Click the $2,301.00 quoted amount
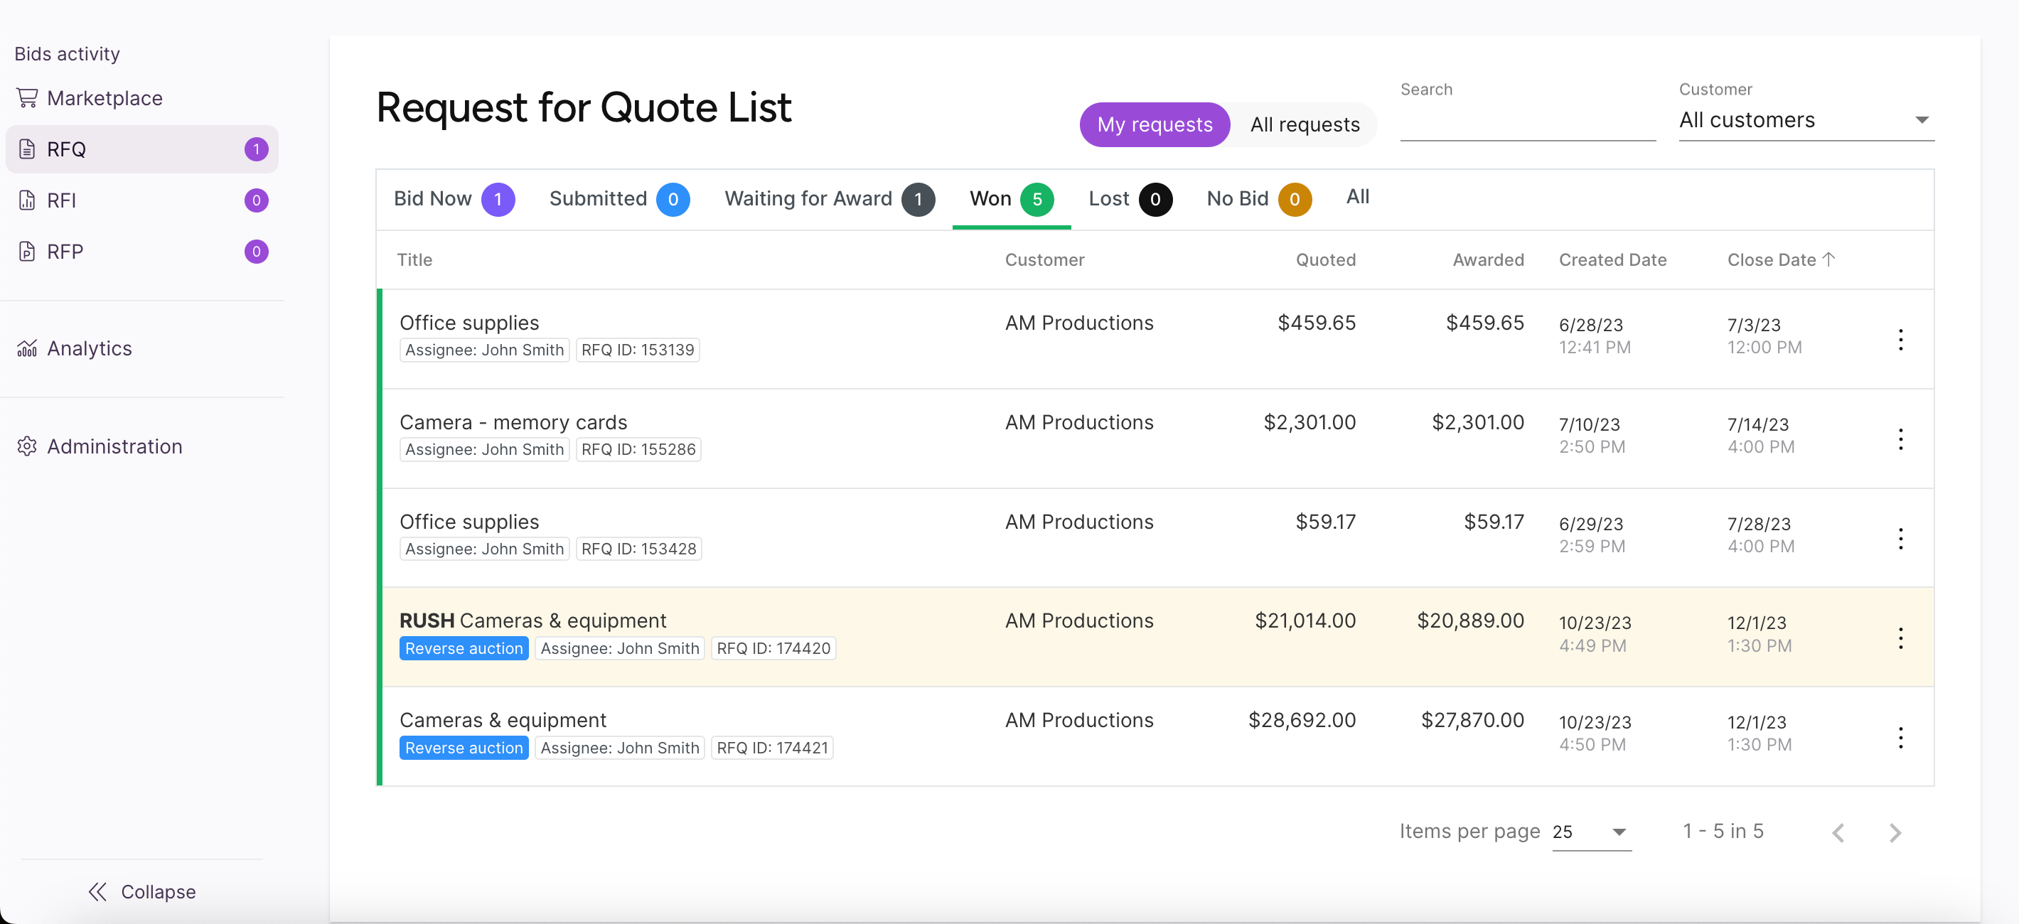The height and width of the screenshot is (924, 2019). click(x=1309, y=421)
